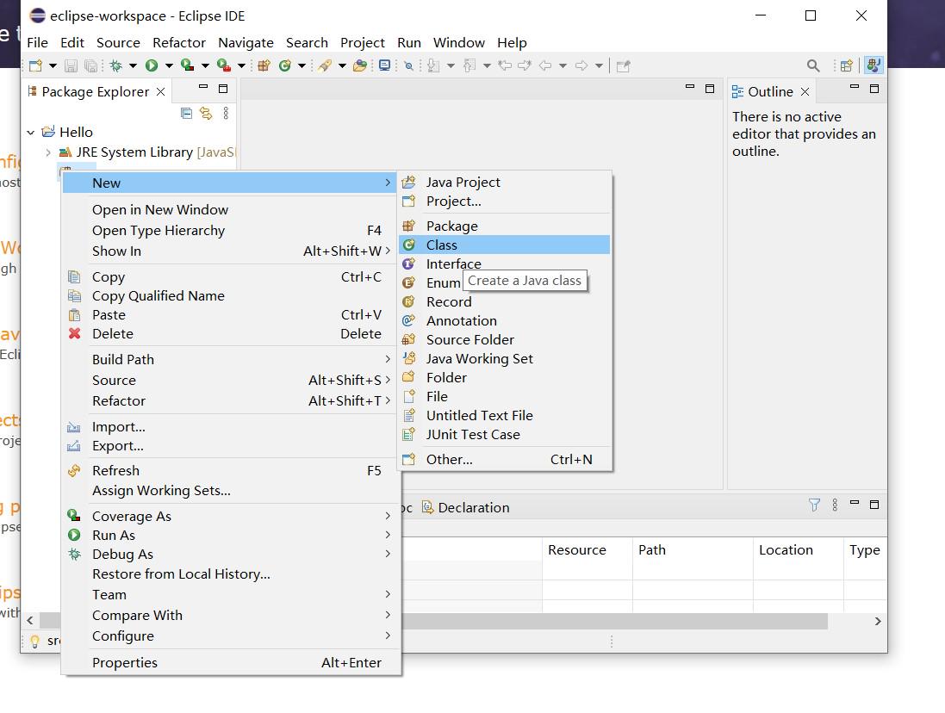Viewport: 945px width, 713px height.
Task: Click the Next Annotation toolbar icon
Action: [x=432, y=65]
